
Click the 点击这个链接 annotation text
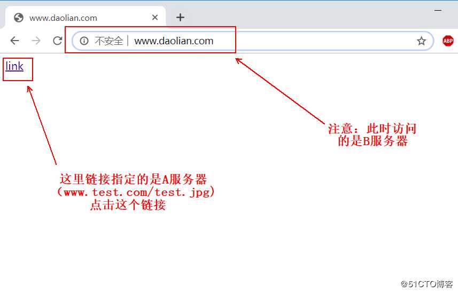point(128,205)
